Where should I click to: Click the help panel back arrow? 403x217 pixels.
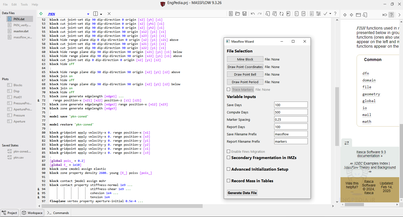(345, 15)
